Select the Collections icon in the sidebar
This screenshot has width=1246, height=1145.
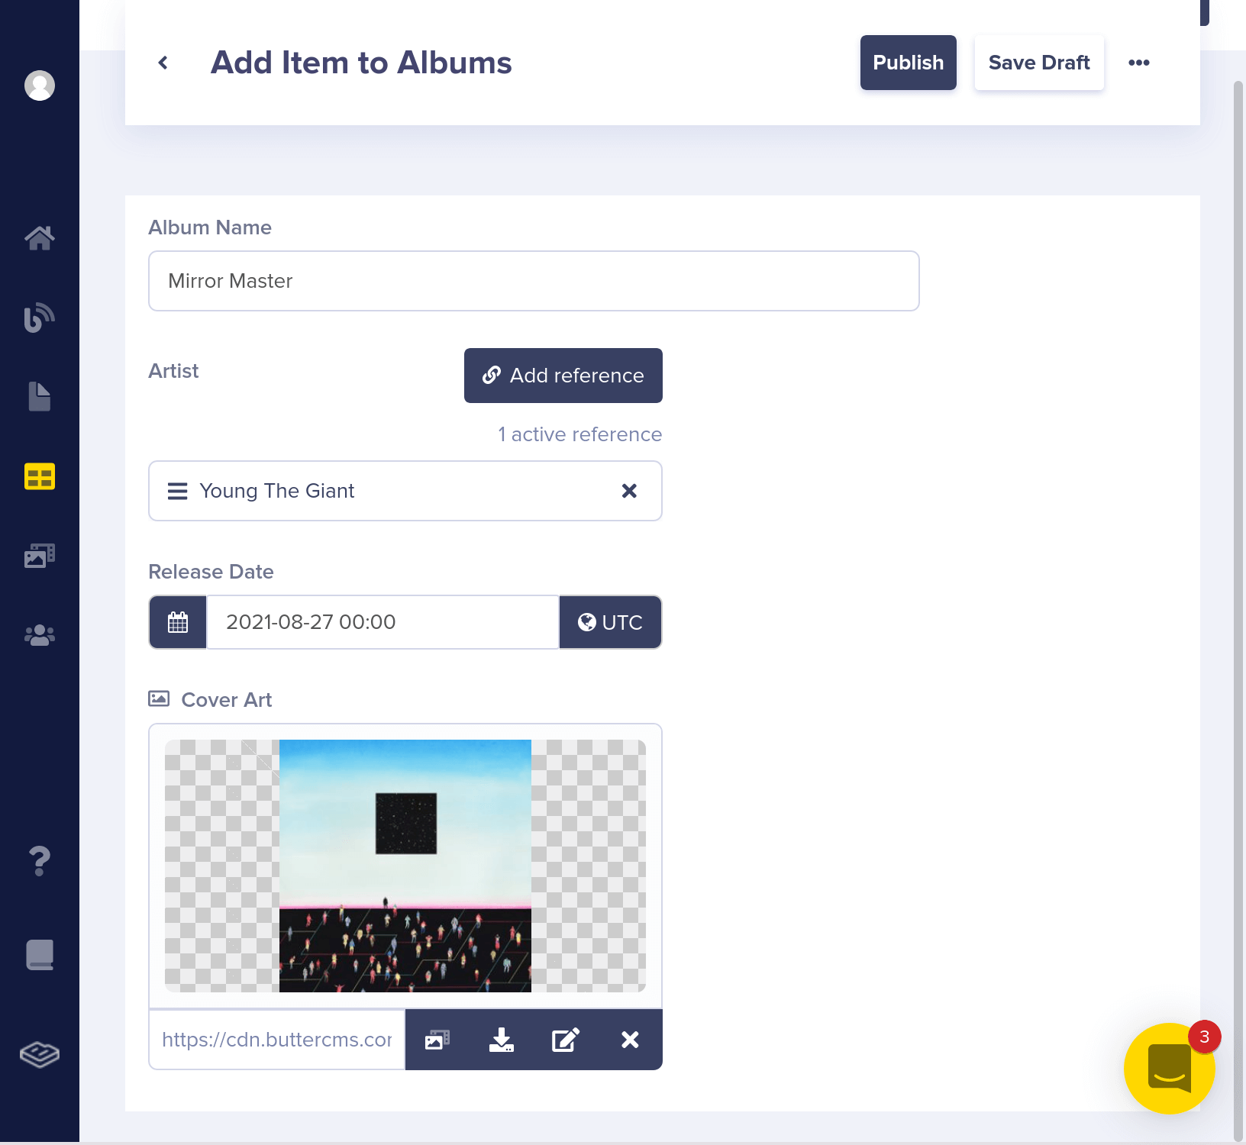(39, 476)
